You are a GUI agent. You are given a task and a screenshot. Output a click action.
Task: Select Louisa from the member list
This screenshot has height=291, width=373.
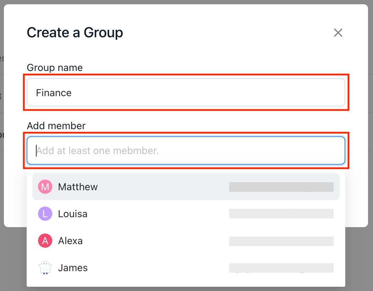coord(186,214)
